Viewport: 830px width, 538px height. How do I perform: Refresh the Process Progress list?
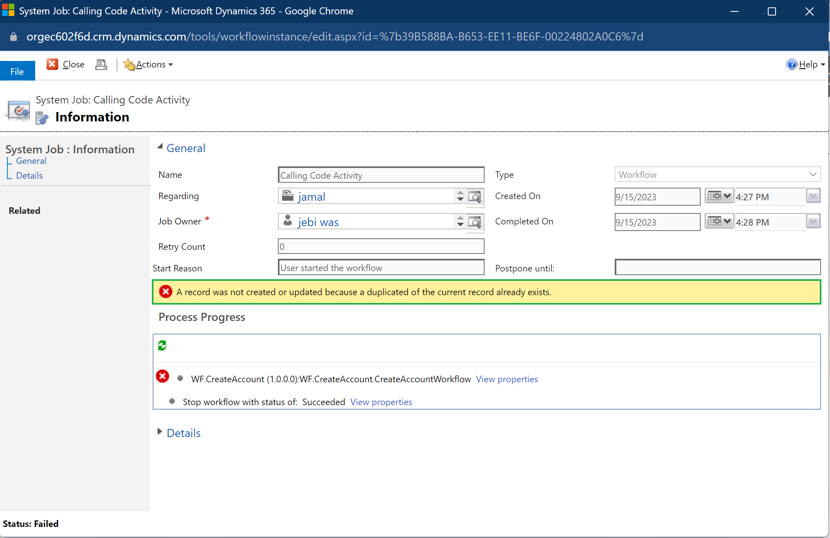[162, 345]
